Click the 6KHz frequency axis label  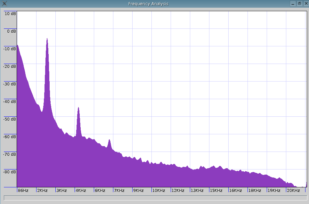(x=100, y=191)
